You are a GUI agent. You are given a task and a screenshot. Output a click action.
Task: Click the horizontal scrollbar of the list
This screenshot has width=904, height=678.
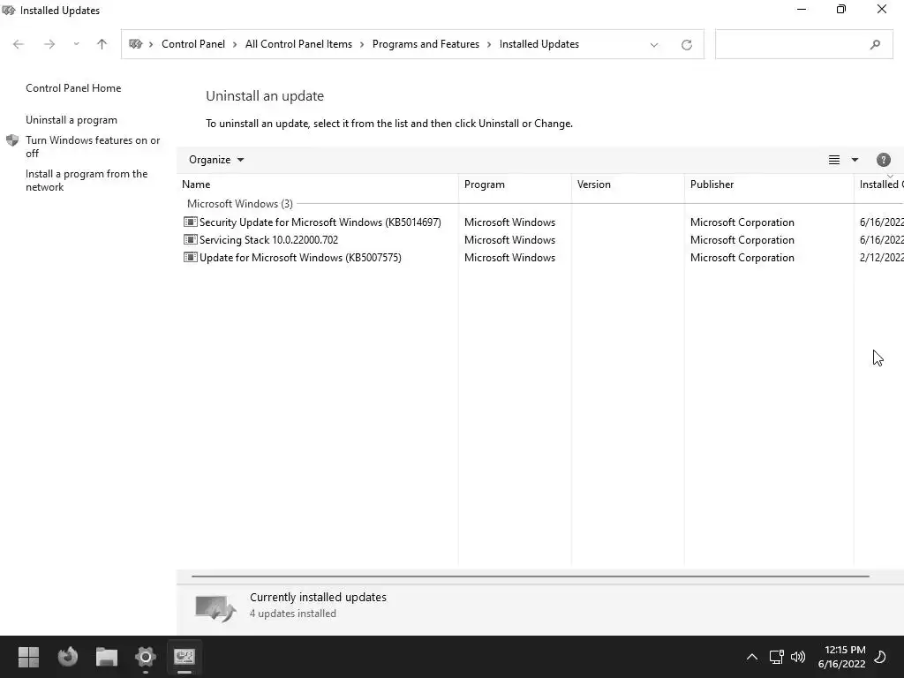(x=531, y=576)
